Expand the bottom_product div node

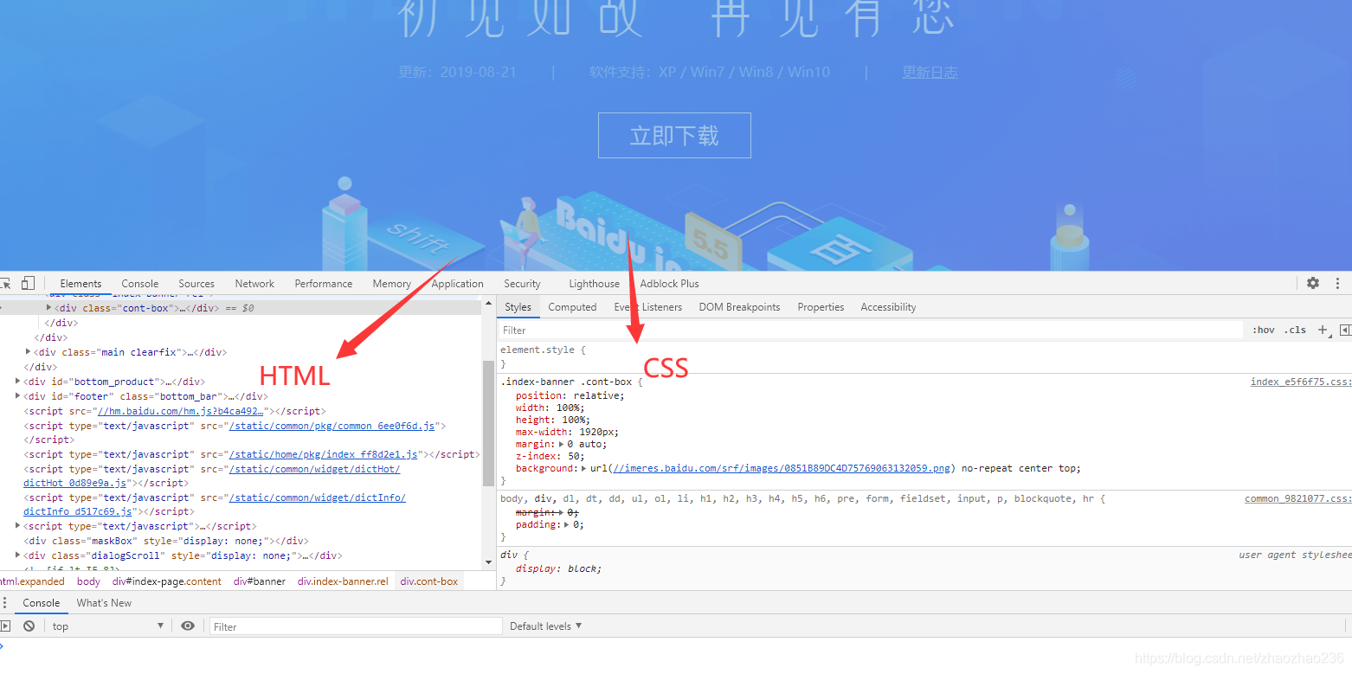click(18, 381)
